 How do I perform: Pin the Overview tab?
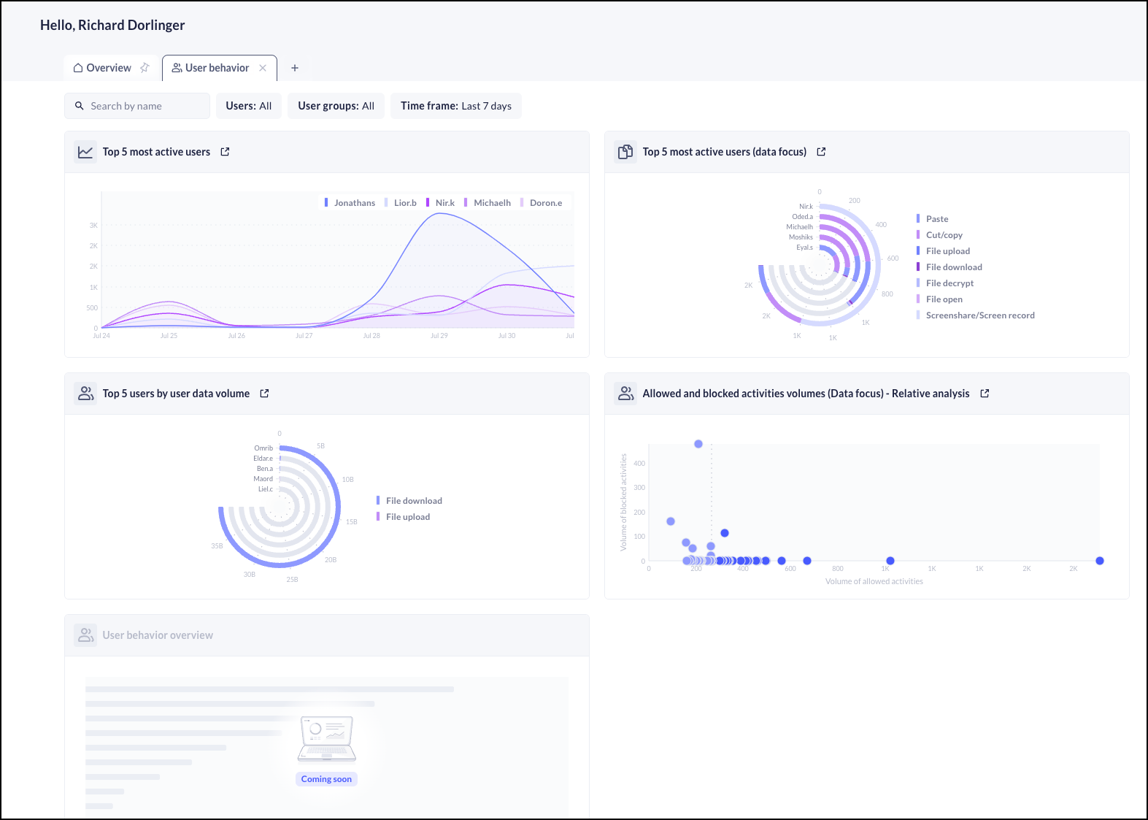pos(145,68)
